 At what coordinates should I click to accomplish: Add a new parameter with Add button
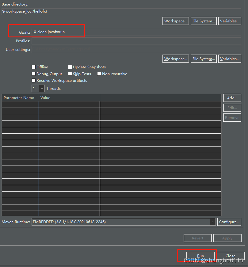pos(232,98)
